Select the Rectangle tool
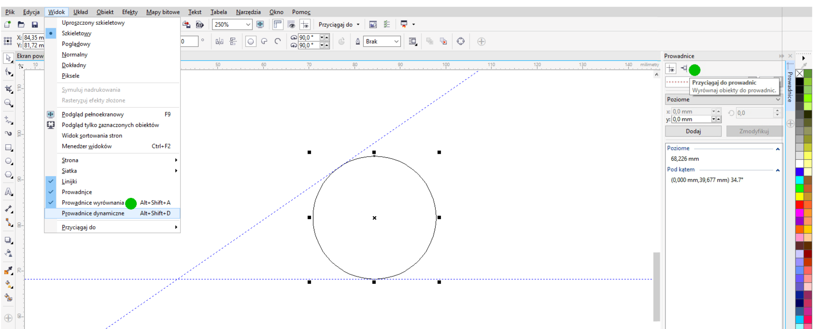This screenshot has height=329, width=813. 8,148
